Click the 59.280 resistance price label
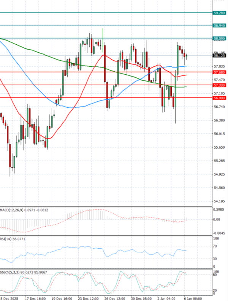228x301 pixels. click(x=218, y=13)
